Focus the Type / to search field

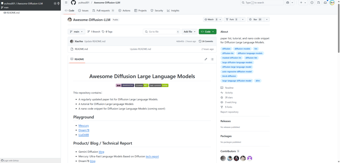coord(262,3)
